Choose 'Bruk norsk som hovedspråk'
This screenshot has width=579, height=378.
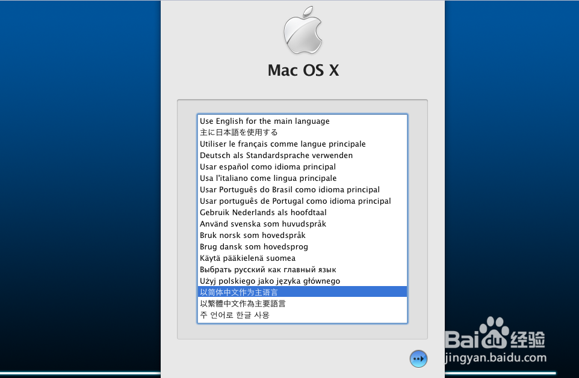point(253,235)
